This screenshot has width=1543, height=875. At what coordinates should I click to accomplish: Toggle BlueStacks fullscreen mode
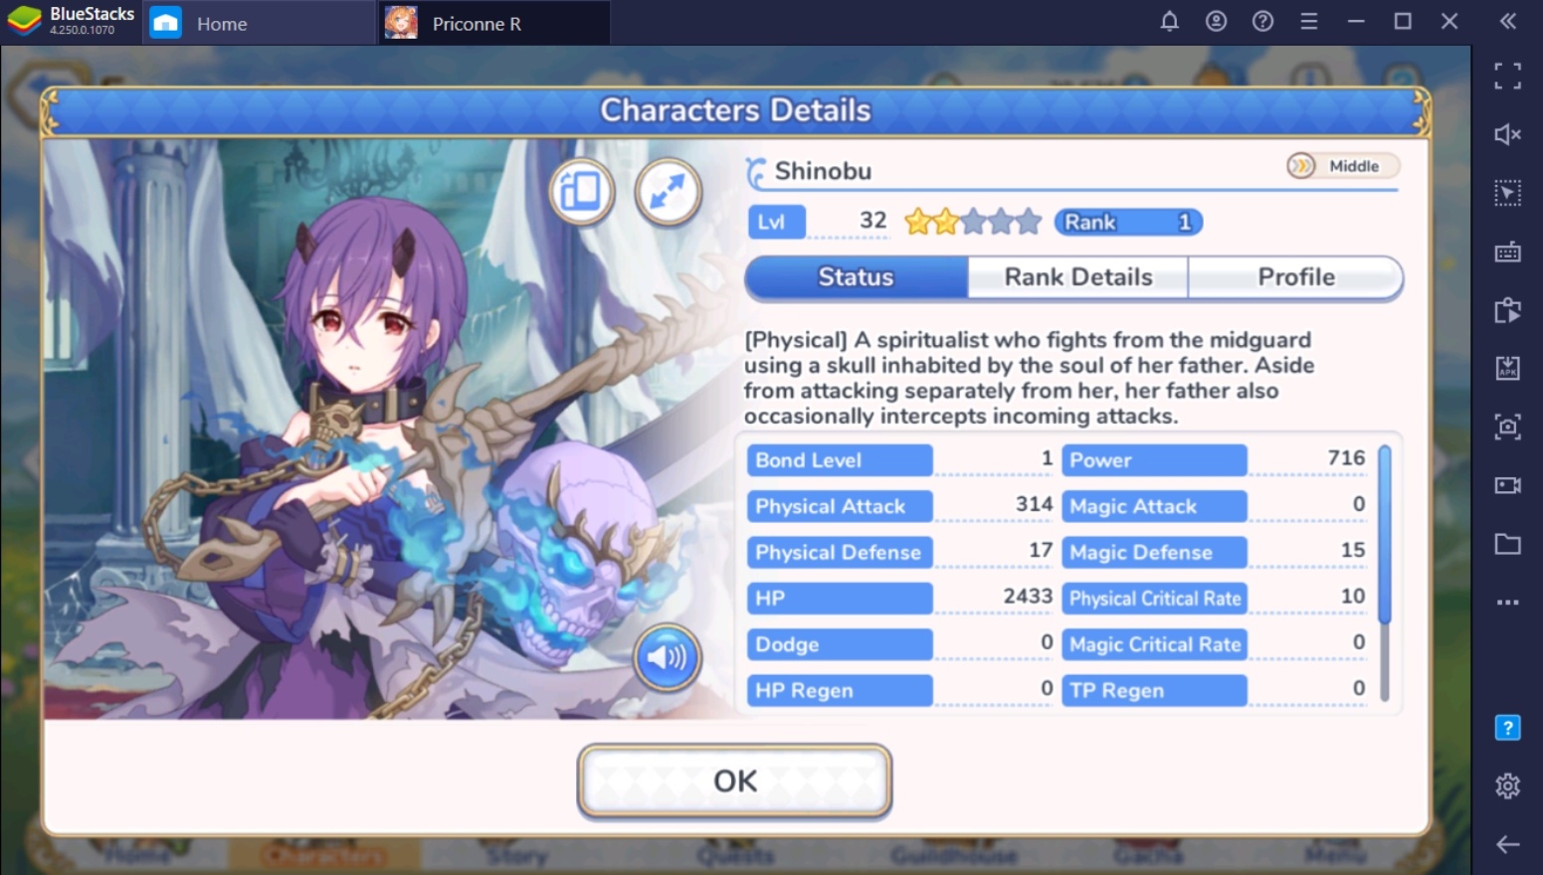pos(1507,76)
